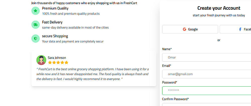Click the Confirm Password label
The width and height of the screenshot is (251, 106).
click(175, 99)
